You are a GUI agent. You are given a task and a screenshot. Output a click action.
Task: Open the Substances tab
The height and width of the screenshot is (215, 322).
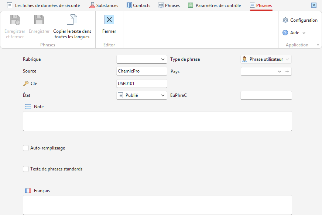click(104, 5)
